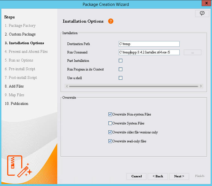Select the Publication step
Viewport: 212px width, 186px height.
[x=16, y=104]
